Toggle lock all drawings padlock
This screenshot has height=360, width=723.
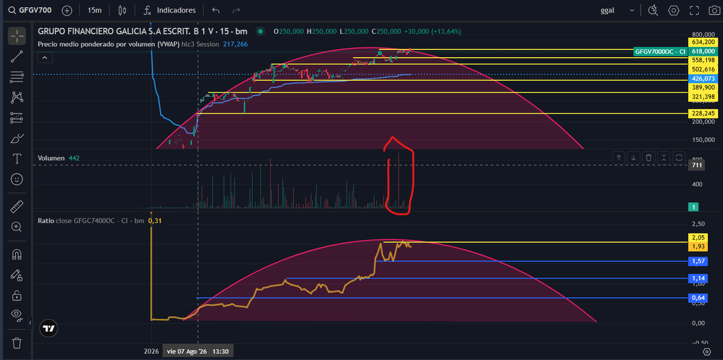coord(17,295)
